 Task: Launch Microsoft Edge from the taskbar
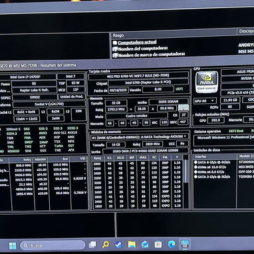(x=172, y=244)
